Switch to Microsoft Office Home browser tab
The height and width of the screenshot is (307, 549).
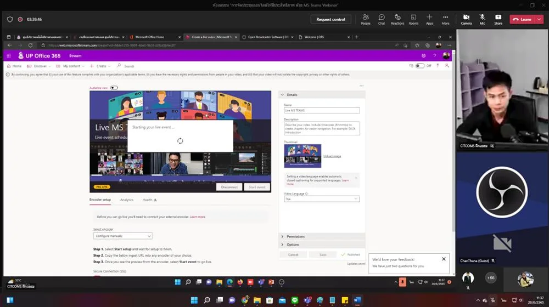(155, 37)
